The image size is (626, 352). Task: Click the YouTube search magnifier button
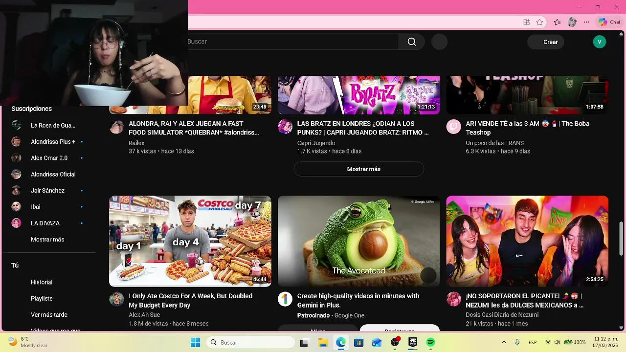(412, 42)
